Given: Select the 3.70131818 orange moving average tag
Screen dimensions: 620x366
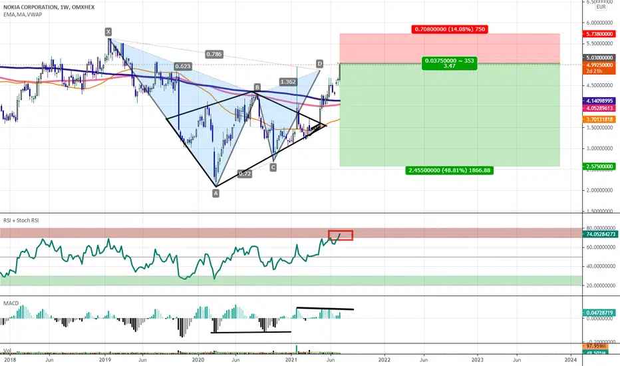Looking at the screenshot, I should tap(599, 119).
